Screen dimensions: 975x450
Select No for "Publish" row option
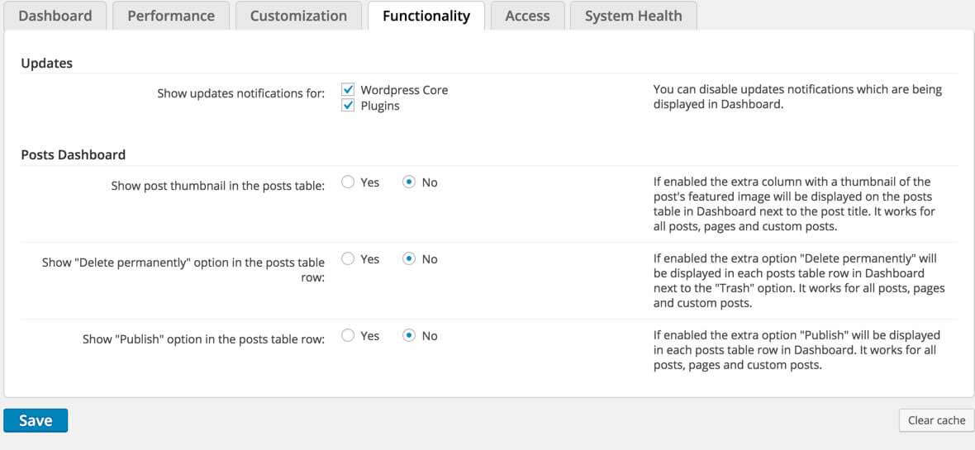409,336
